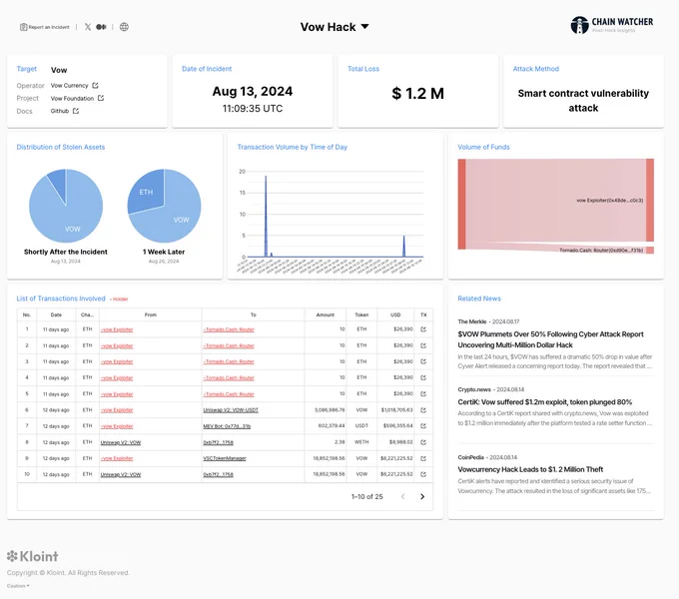Image resolution: width=679 pixels, height=599 pixels.
Task: Open TX link icon for row 10
Action: pos(423,474)
